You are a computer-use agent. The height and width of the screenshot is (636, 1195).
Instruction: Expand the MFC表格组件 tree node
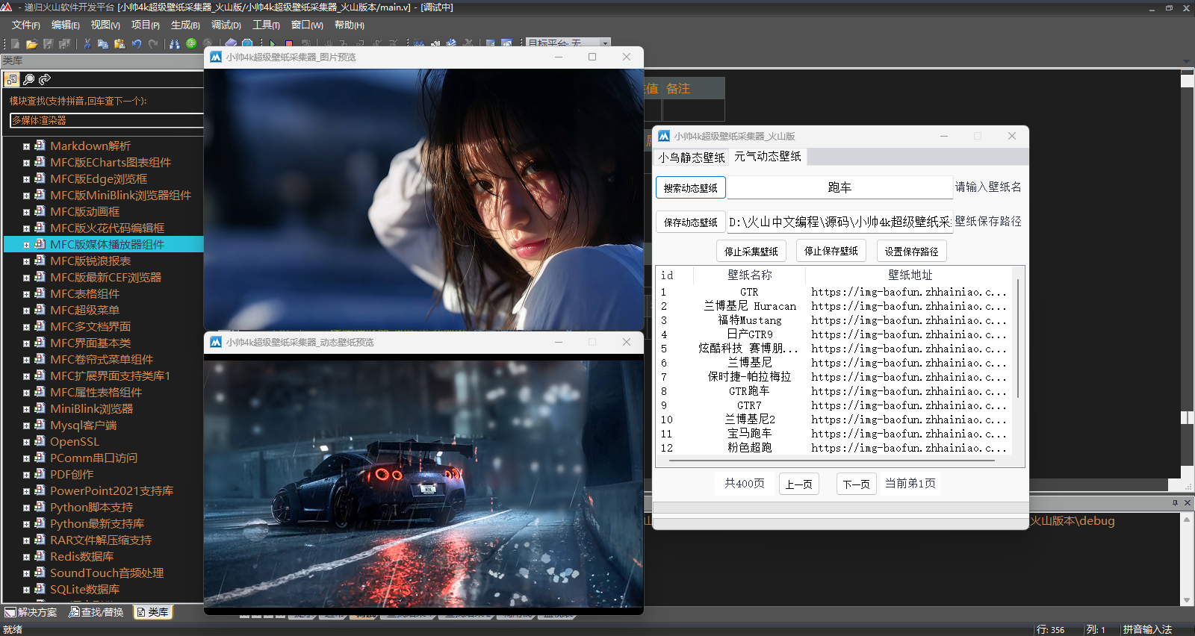tap(26, 294)
